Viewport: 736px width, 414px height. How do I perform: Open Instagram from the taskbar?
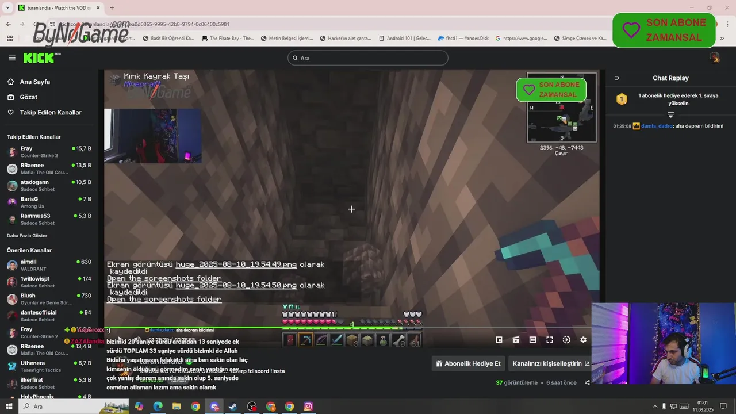(308, 407)
